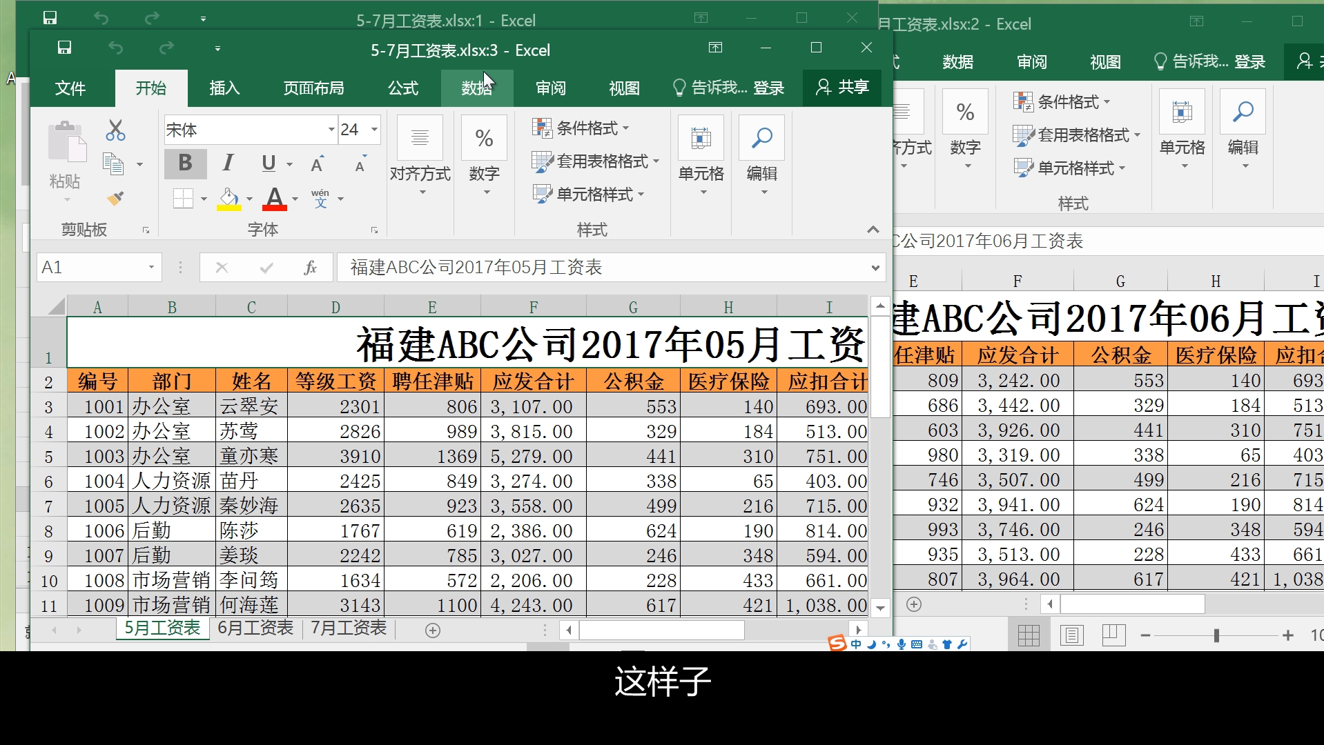The width and height of the screenshot is (1324, 745).
Task: Collapse the ribbon with the chevron
Action: (873, 230)
